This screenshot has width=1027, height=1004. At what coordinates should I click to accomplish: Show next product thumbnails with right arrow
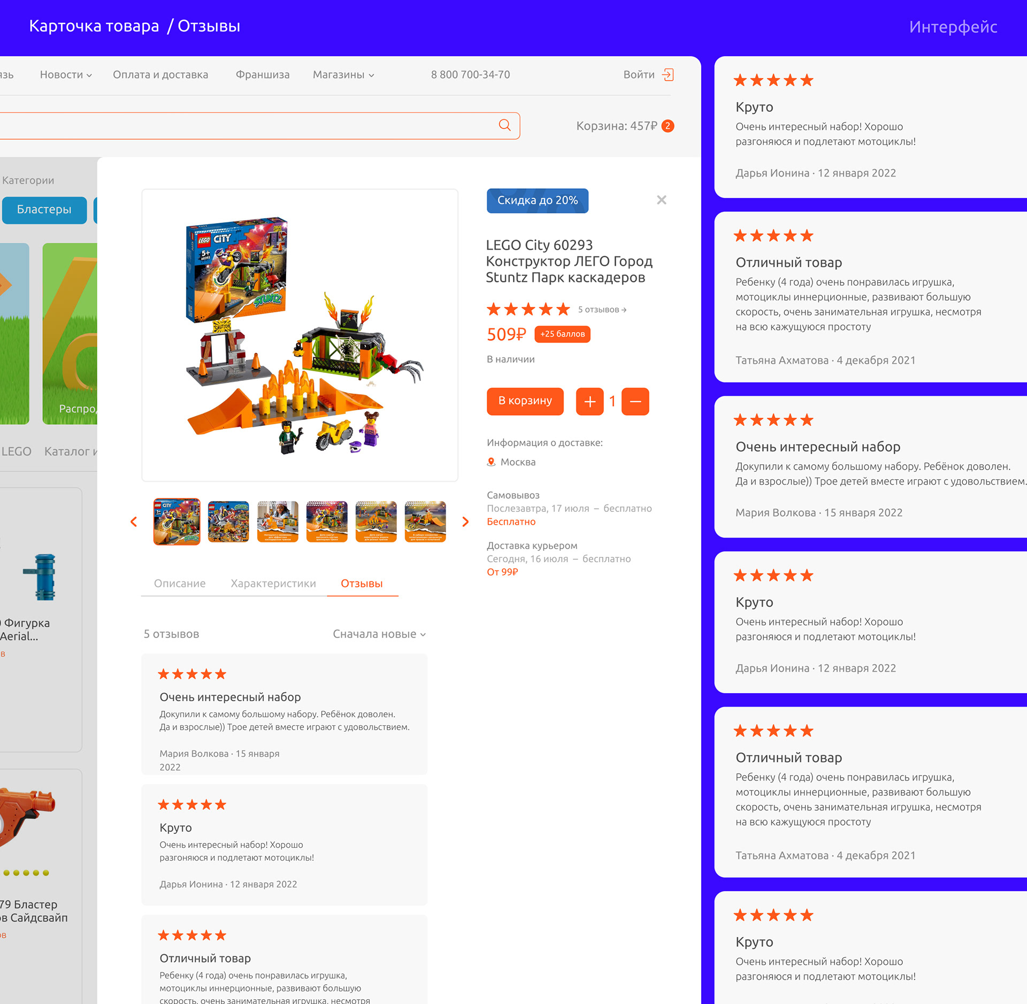[x=465, y=522]
